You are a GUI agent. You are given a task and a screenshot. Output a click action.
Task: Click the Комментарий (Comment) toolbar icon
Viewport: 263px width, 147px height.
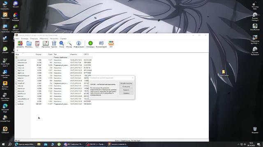click(101, 45)
